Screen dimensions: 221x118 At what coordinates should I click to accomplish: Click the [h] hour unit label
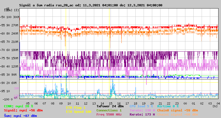coord(215,106)
